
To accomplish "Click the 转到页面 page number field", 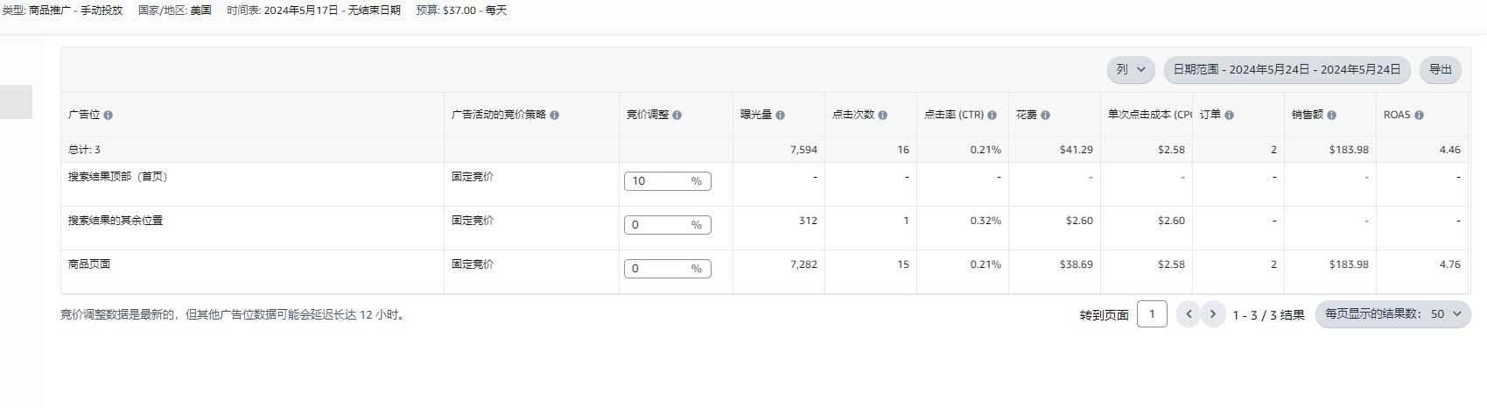I will (1152, 314).
